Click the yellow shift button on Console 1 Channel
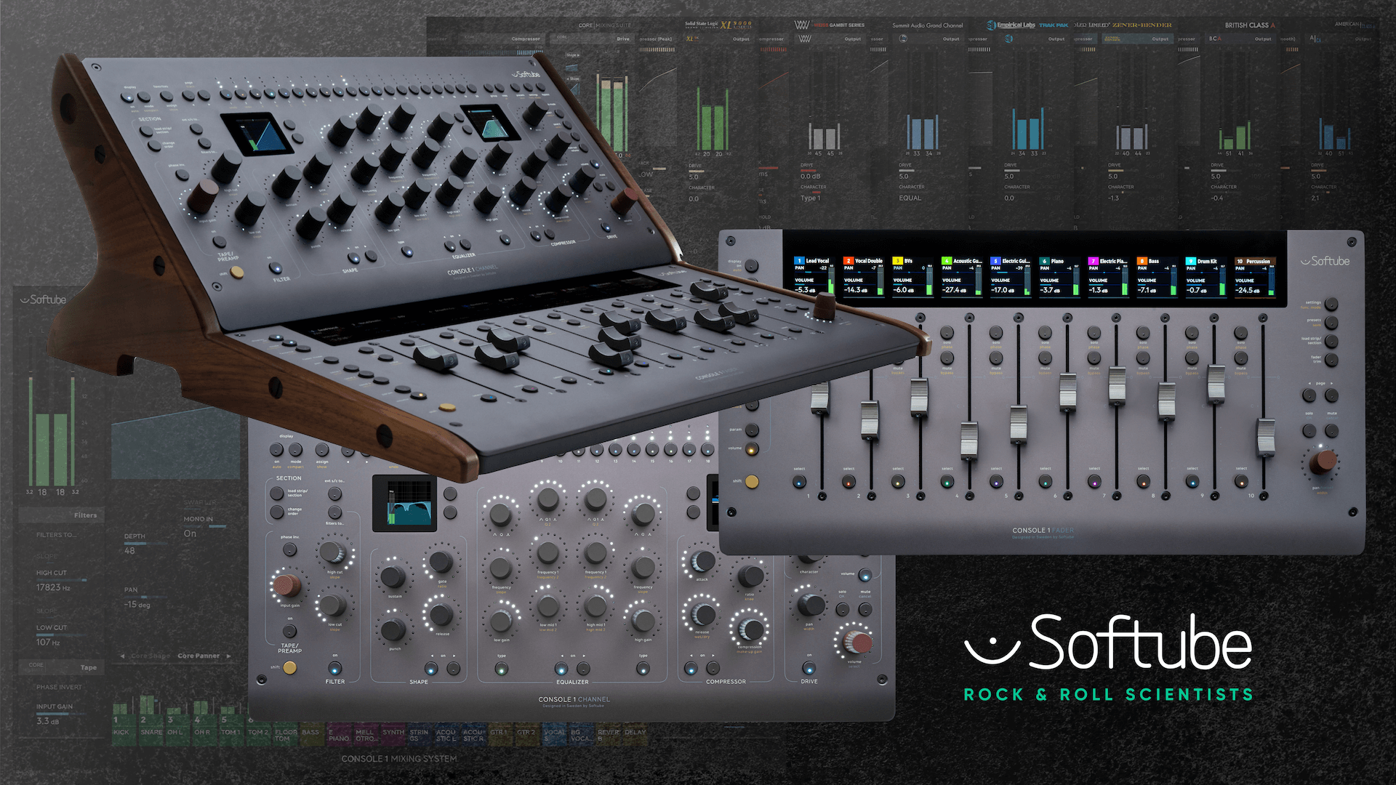1396x785 pixels. 289,668
